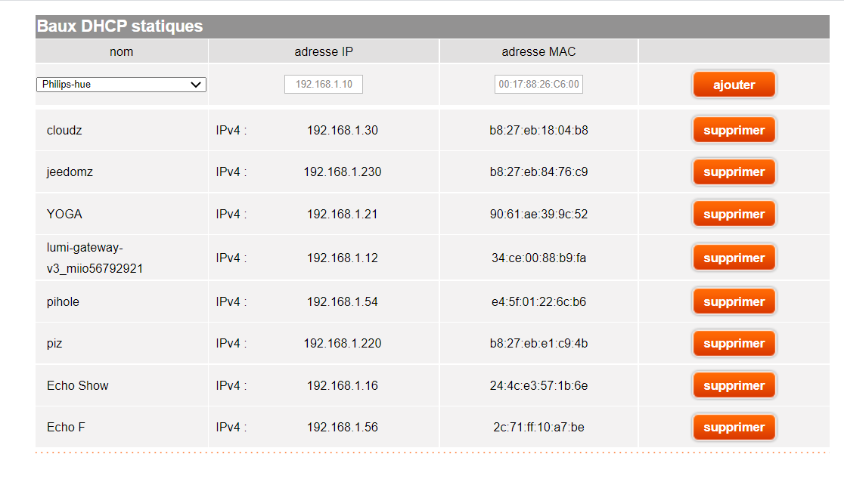The image size is (844, 482).
Task: Click the YOGA MAC address 90:61:ae:39:9c:52
Action: [538, 215]
